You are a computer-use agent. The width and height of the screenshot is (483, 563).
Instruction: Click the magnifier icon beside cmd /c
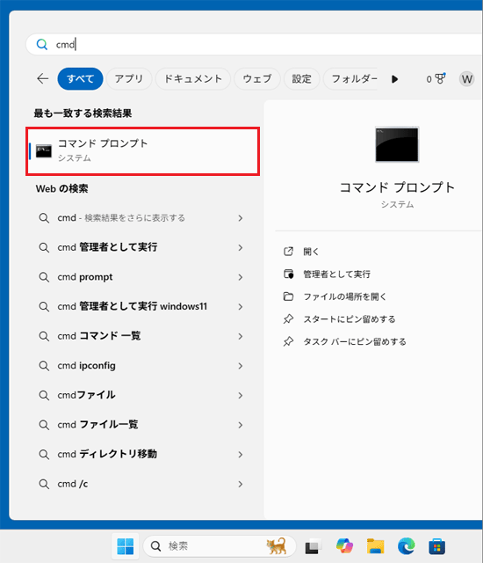coord(44,484)
